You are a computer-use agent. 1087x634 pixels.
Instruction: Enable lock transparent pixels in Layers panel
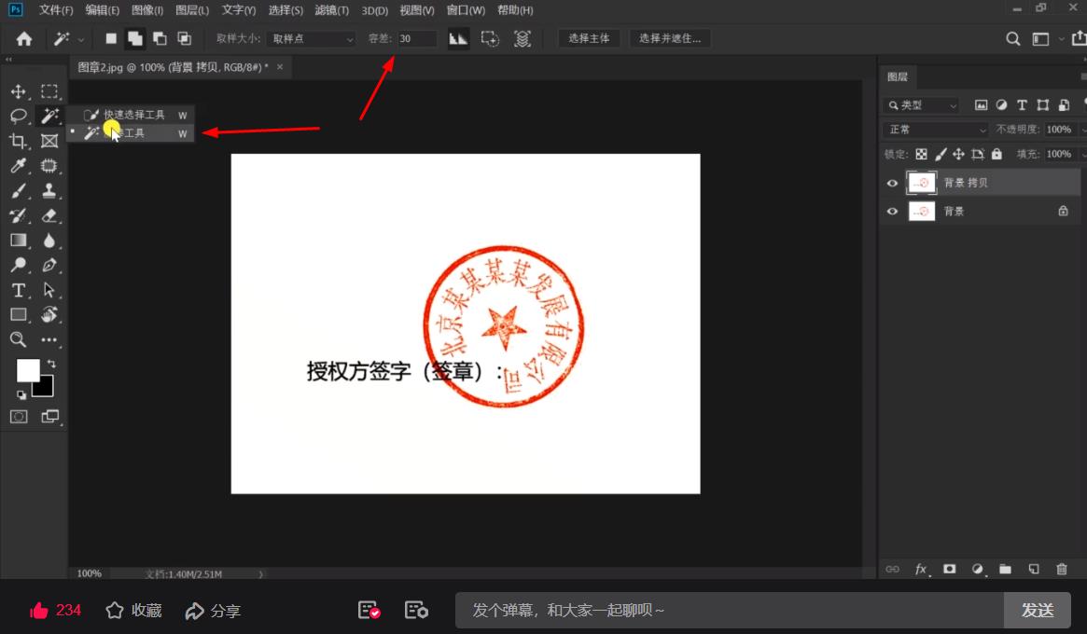point(920,153)
